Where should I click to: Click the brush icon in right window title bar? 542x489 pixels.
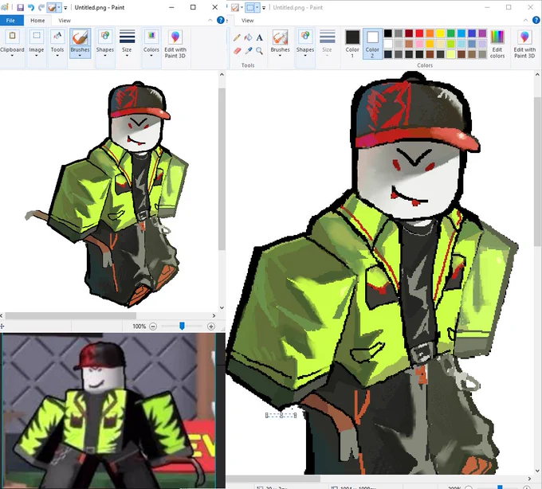click(235, 7)
